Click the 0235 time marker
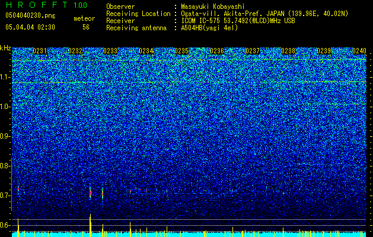The image size is (373, 237). pos(181,51)
